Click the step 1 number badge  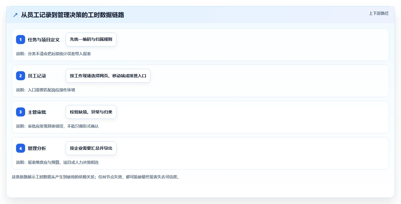coord(21,40)
